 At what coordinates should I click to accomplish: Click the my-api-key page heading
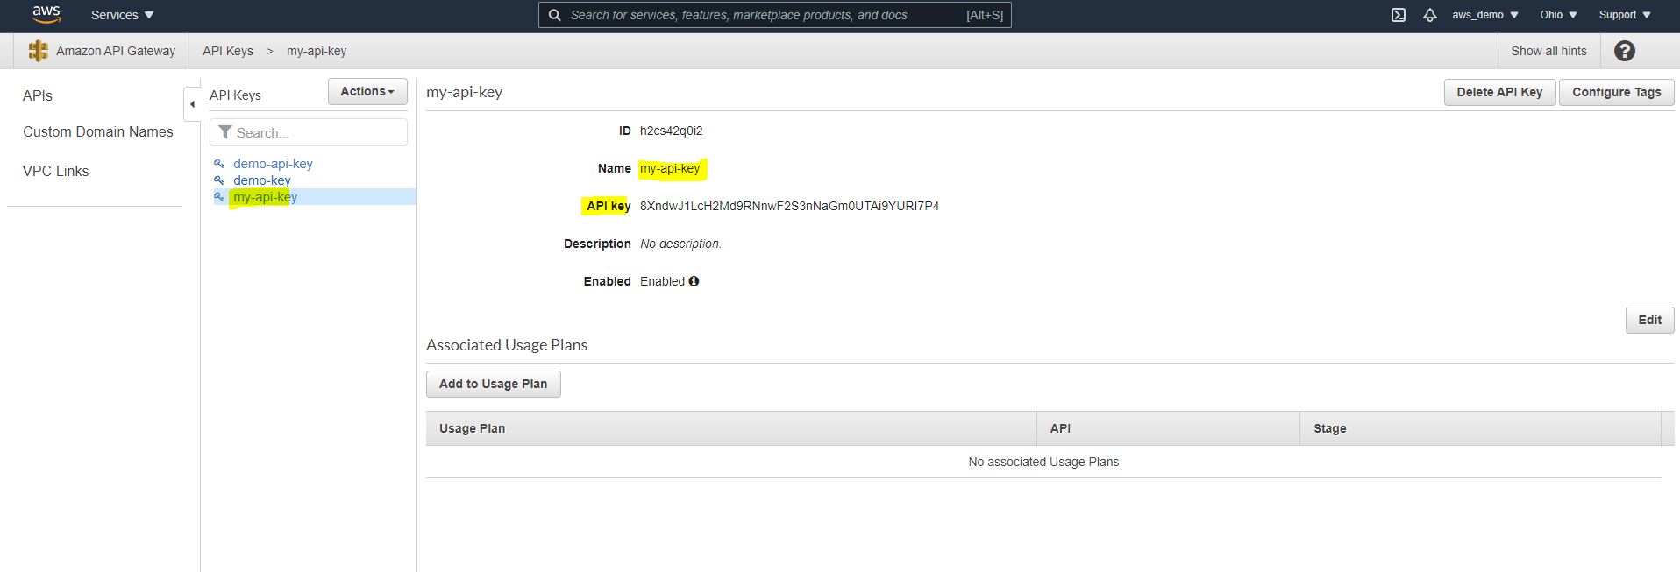tap(464, 92)
